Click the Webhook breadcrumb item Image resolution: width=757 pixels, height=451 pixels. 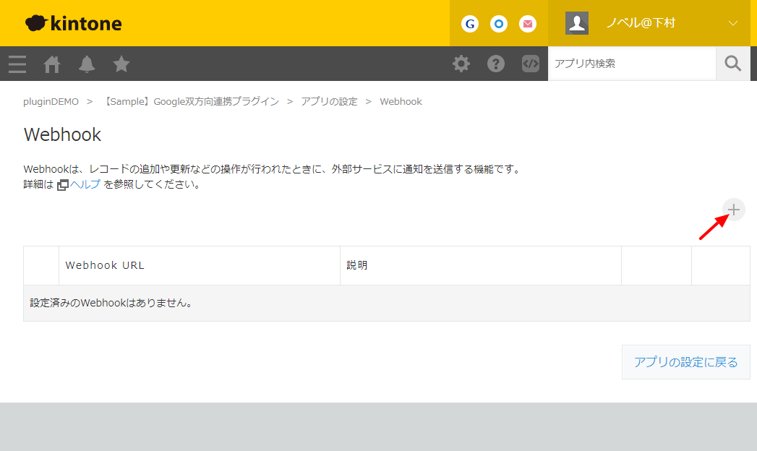[x=401, y=102]
